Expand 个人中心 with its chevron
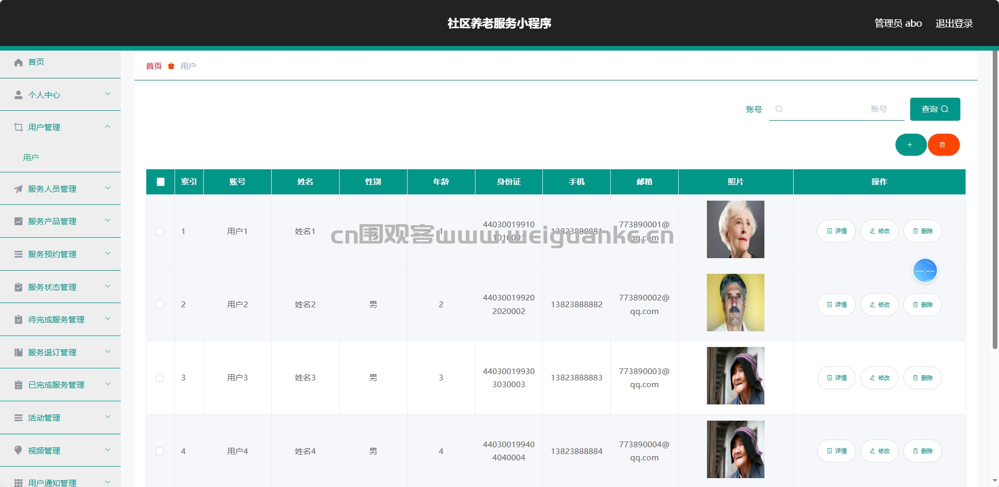Viewport: 999px width, 487px height. pos(108,94)
